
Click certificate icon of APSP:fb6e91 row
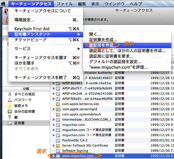pyautogui.click(x=58, y=99)
